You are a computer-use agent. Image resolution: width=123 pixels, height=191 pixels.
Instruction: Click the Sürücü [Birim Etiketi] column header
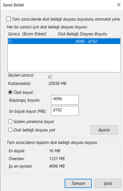pyautogui.click(x=27, y=34)
